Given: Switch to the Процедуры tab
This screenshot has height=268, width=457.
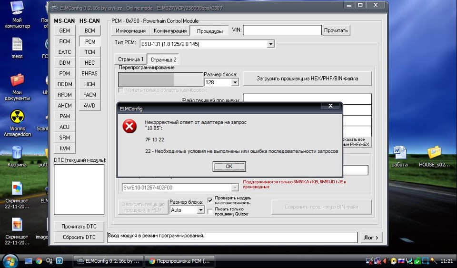Looking at the screenshot, I should point(209,31).
